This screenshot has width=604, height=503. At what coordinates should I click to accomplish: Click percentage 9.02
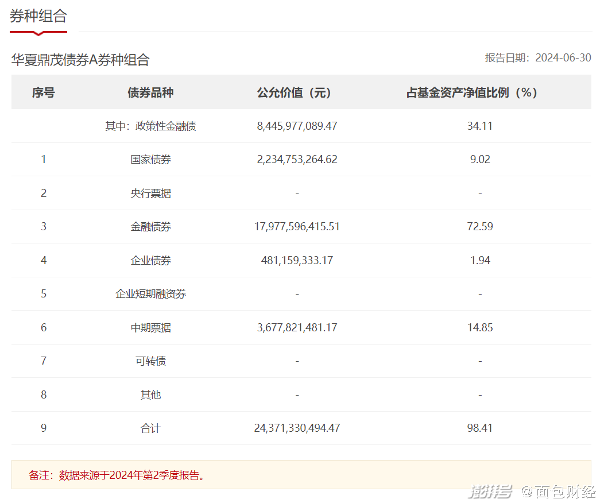click(x=480, y=160)
